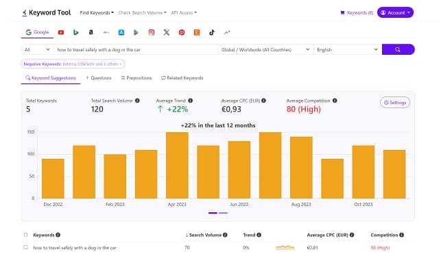
Task: Open the Google Trends source icon
Action: click(227, 32)
